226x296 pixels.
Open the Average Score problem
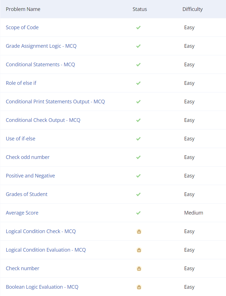[x=22, y=213]
